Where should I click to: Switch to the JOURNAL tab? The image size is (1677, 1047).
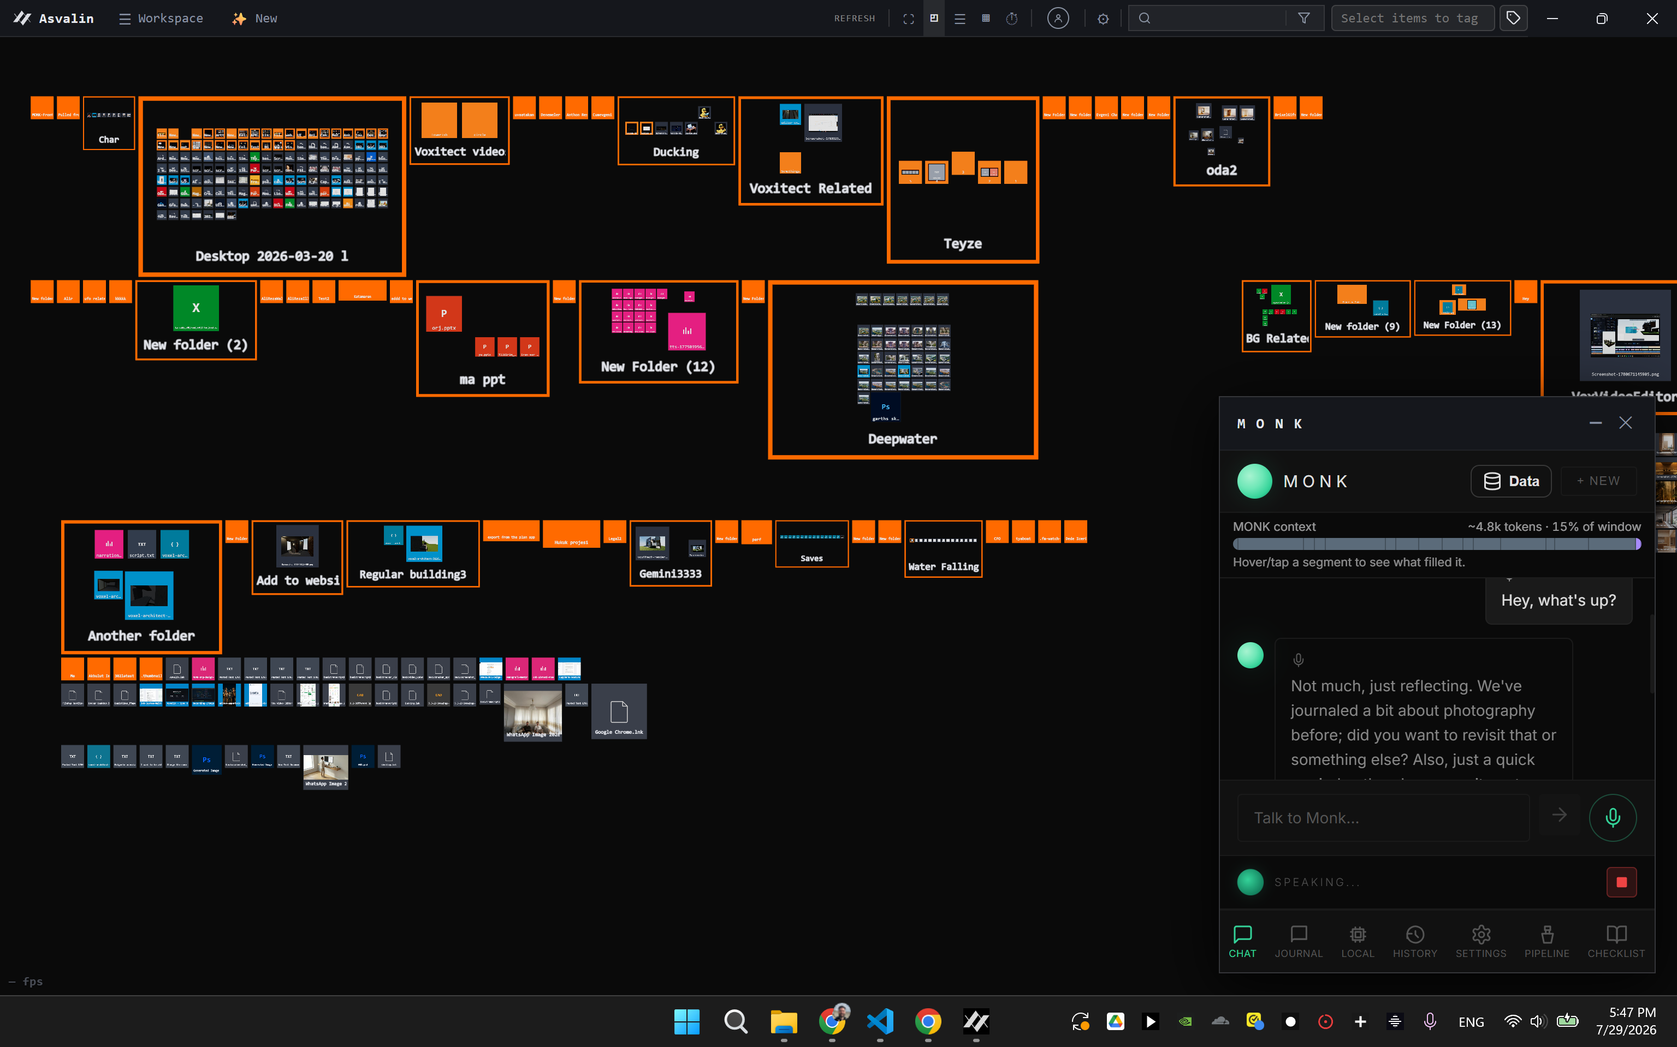pyautogui.click(x=1299, y=942)
